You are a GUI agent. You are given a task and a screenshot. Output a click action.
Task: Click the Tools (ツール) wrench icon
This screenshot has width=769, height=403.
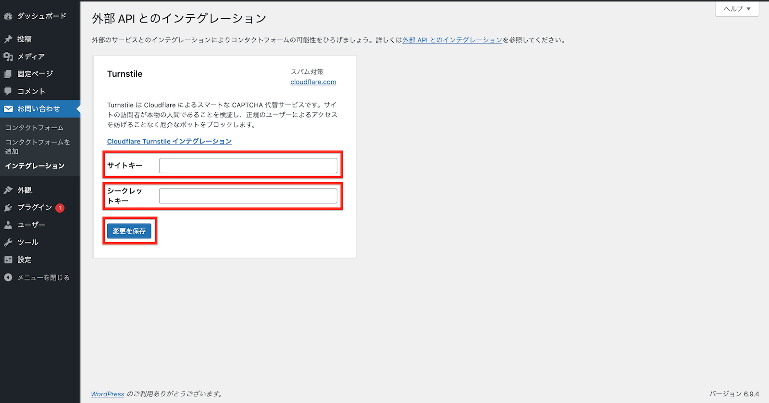pos(8,242)
